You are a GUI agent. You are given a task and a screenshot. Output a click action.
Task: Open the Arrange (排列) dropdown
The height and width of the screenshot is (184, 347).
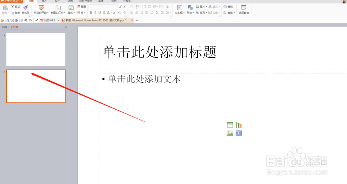(201, 12)
